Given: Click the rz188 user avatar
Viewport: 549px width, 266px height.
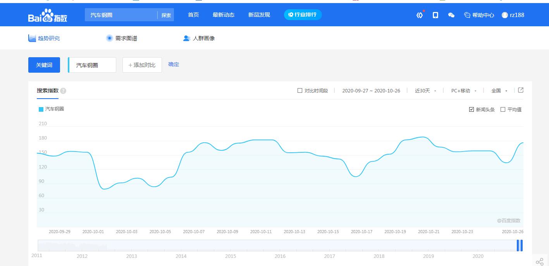Looking at the screenshot, I should (505, 15).
